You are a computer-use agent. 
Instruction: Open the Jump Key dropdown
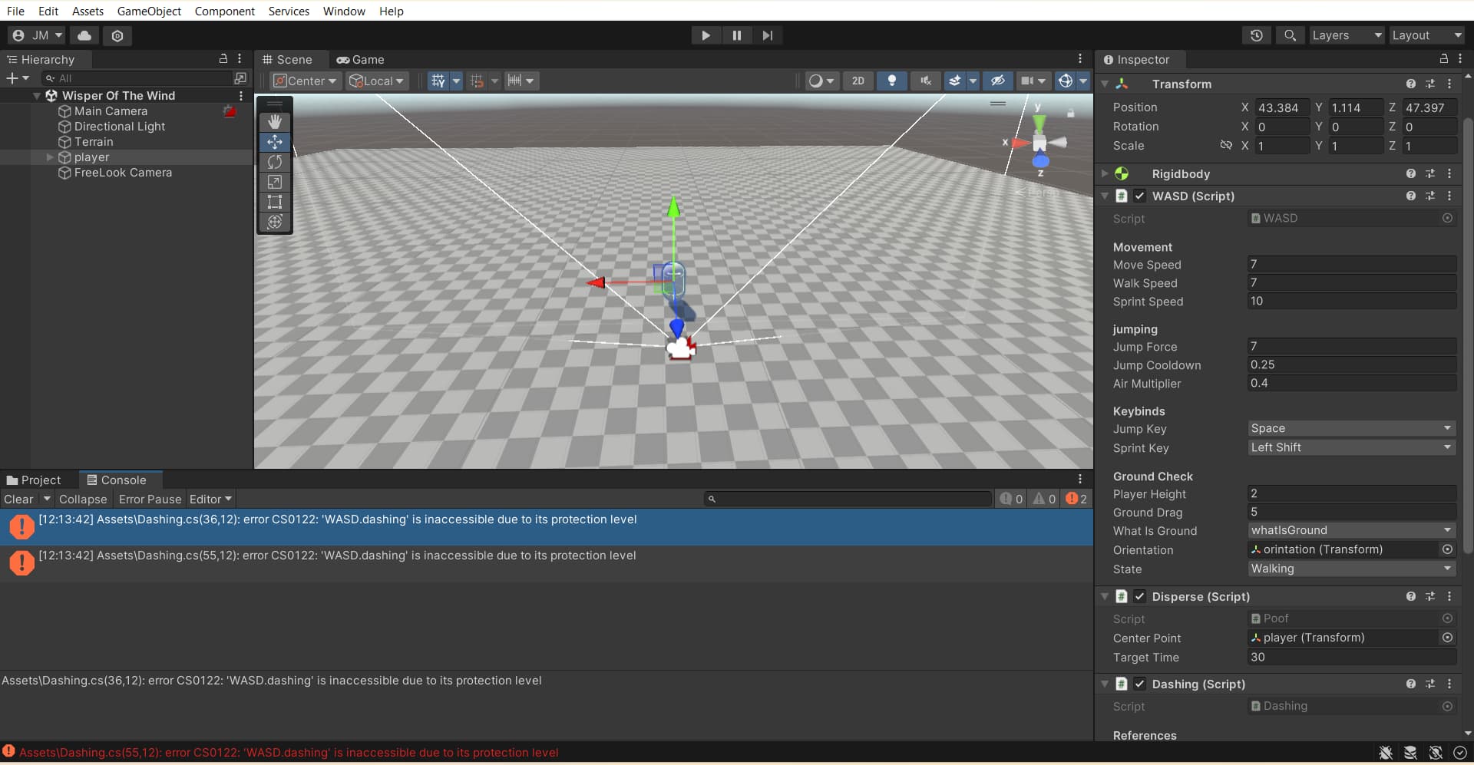coord(1350,428)
